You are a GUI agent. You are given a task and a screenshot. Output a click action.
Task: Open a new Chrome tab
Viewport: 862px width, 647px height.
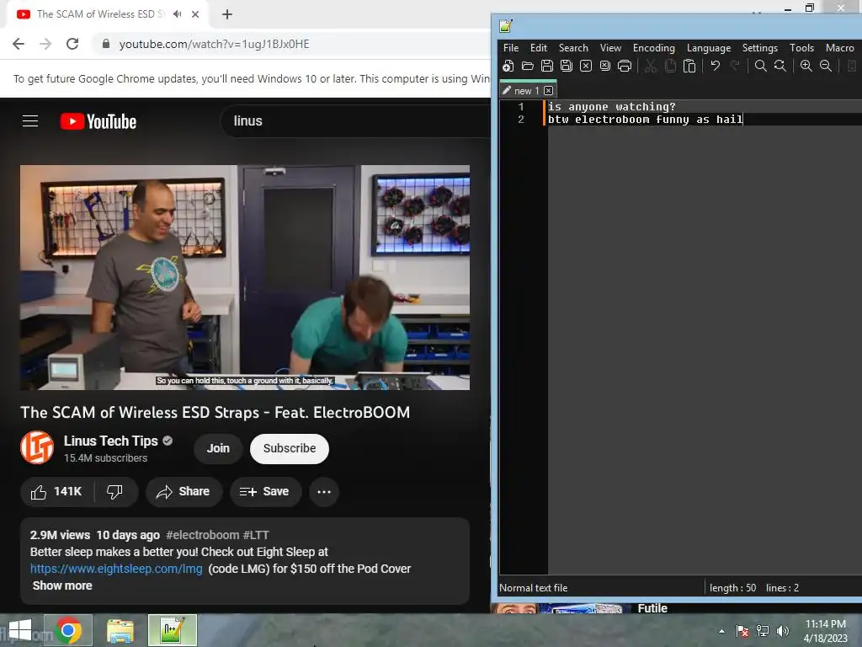point(227,14)
